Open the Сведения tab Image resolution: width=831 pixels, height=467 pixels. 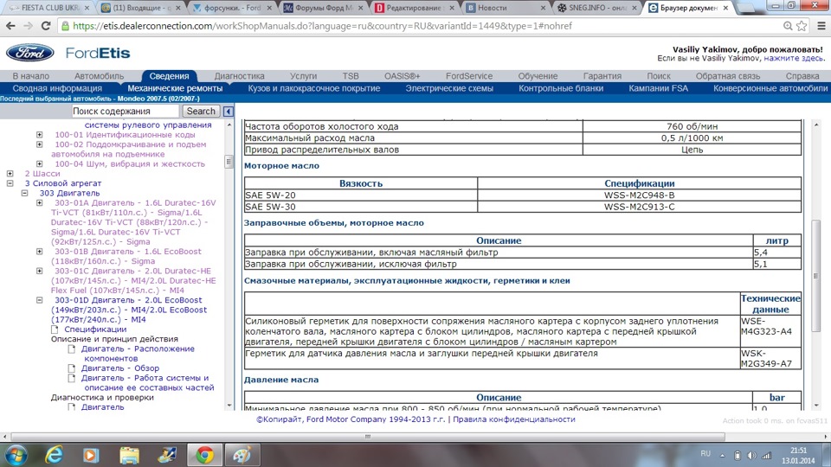169,76
